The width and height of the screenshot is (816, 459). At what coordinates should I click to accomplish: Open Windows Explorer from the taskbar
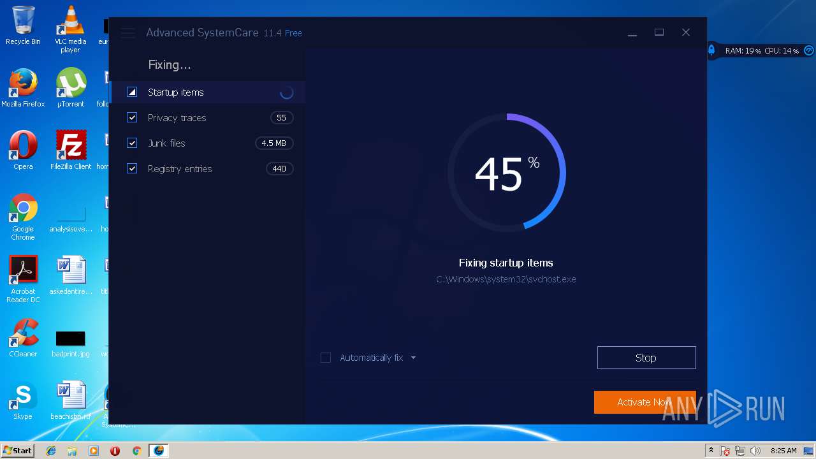(x=72, y=451)
